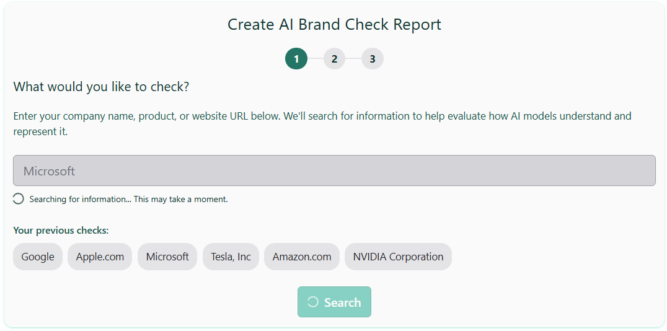
Task: Pick the Microsoft chip under previous checks
Action: (167, 257)
